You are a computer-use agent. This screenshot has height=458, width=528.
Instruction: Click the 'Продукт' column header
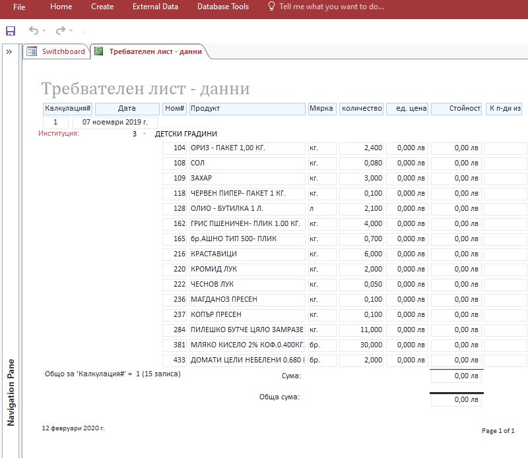tap(247, 109)
